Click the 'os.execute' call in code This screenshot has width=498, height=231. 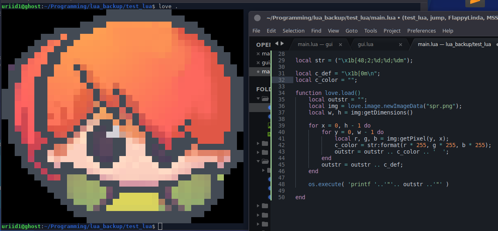[325, 184]
